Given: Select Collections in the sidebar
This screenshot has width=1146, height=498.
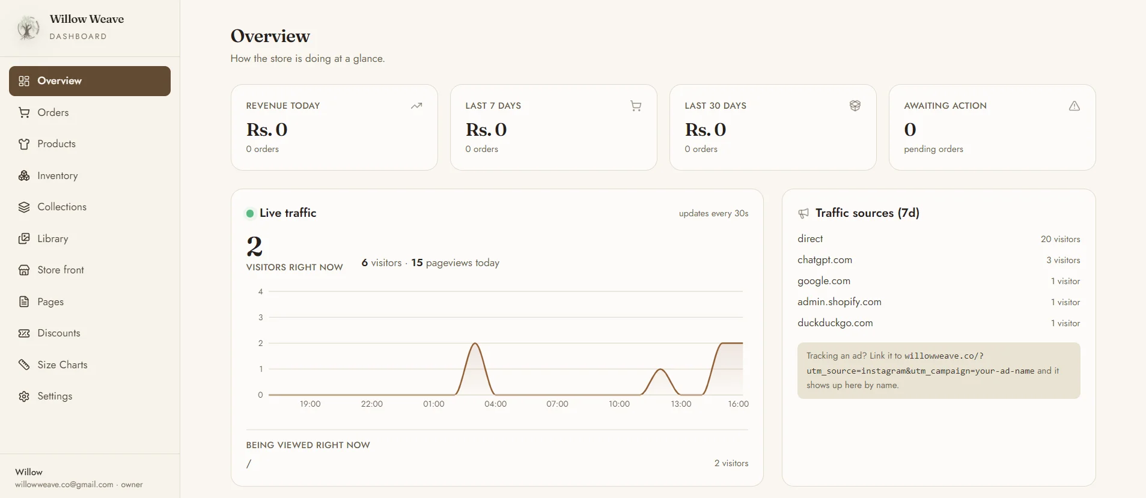Looking at the screenshot, I should pos(90,207).
